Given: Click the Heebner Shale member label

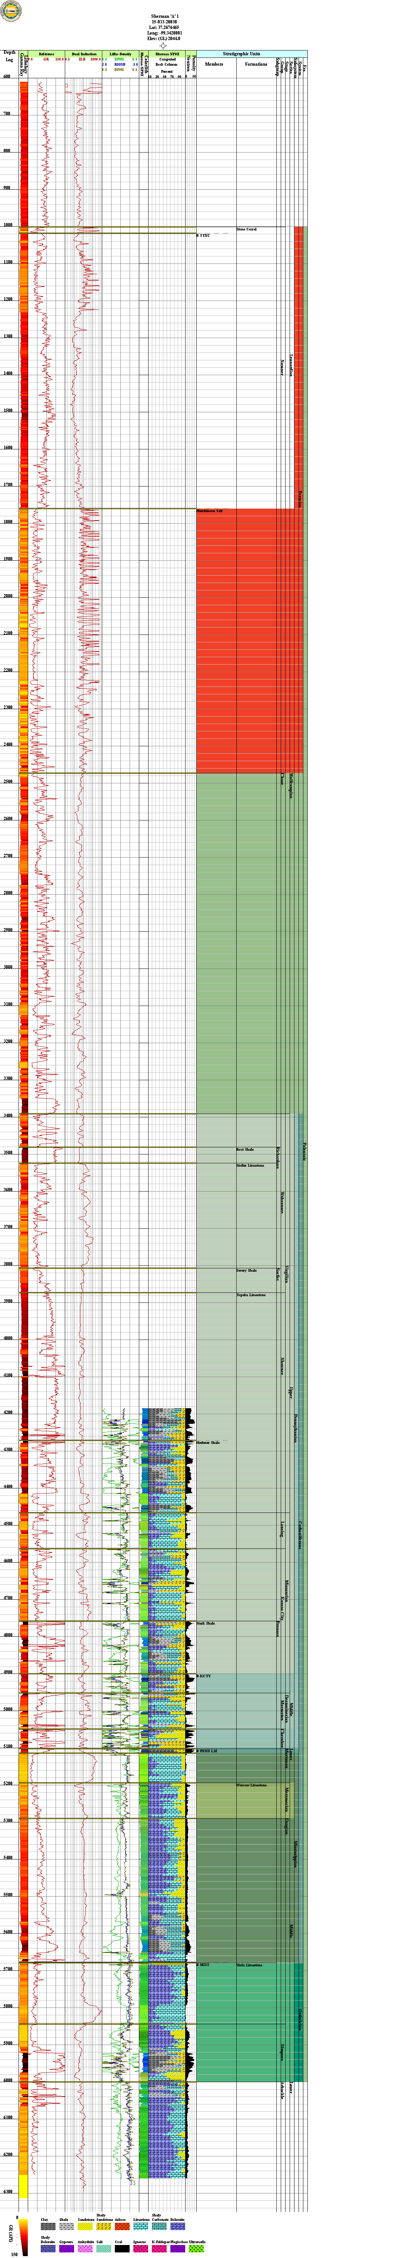Looking at the screenshot, I should [x=208, y=1442].
